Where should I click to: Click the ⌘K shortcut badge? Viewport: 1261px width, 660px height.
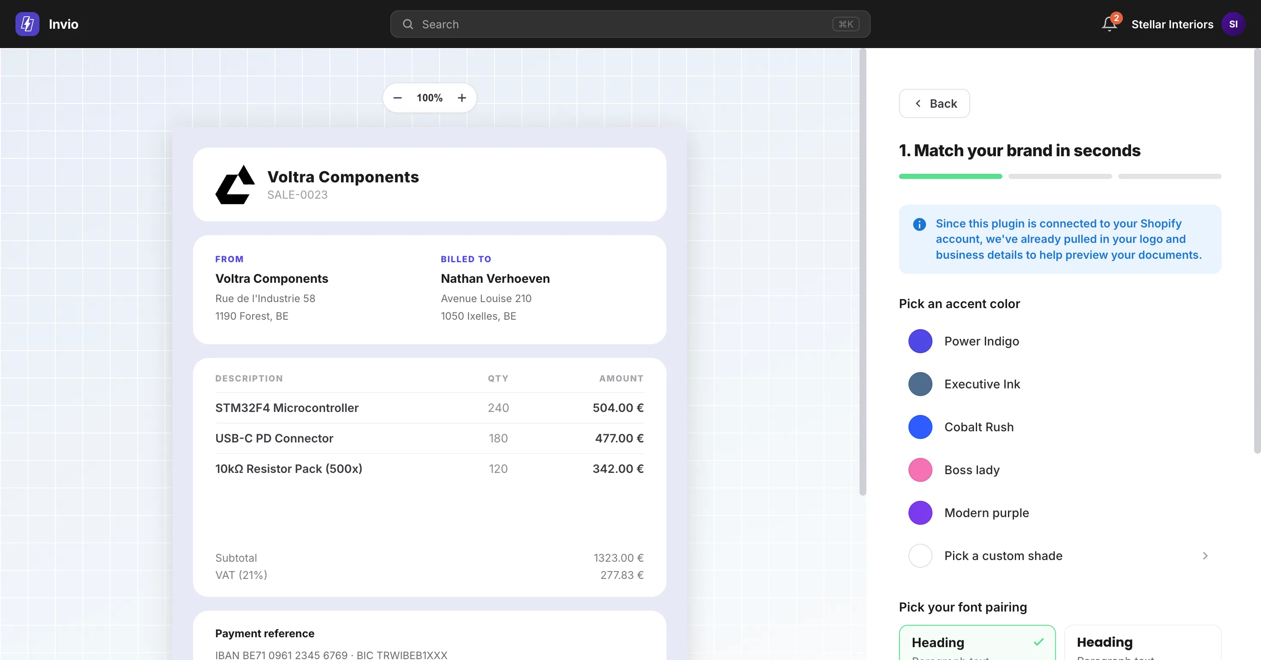coord(846,24)
